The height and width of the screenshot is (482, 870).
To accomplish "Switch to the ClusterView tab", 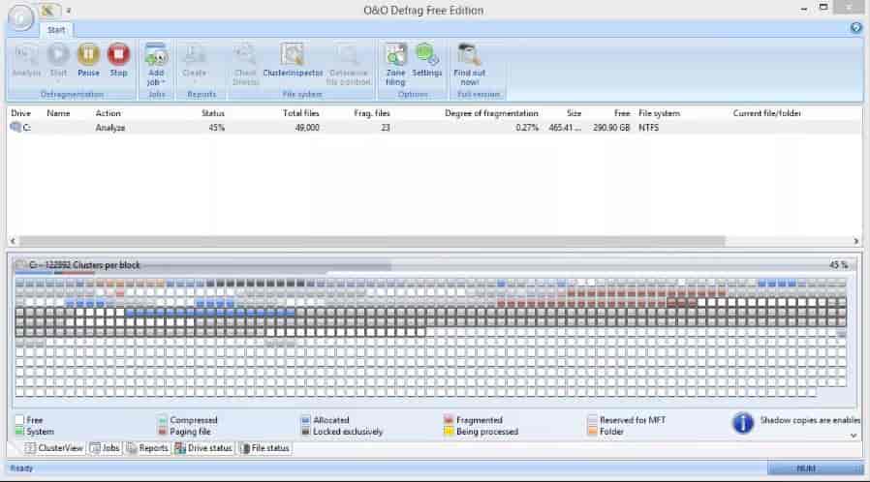I will tap(54, 448).
